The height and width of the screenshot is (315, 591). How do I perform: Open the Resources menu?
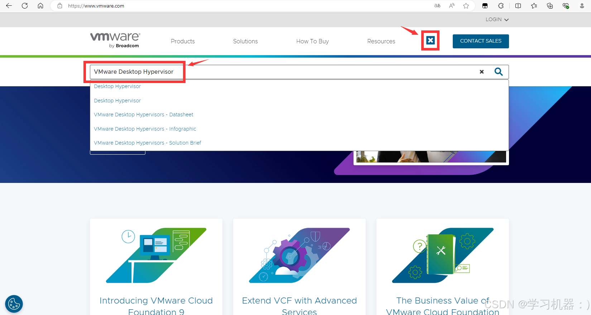pyautogui.click(x=381, y=41)
